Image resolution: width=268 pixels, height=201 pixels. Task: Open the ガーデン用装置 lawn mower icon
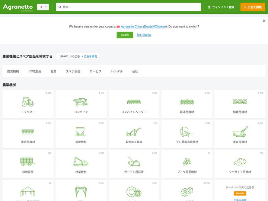(x=134, y=162)
